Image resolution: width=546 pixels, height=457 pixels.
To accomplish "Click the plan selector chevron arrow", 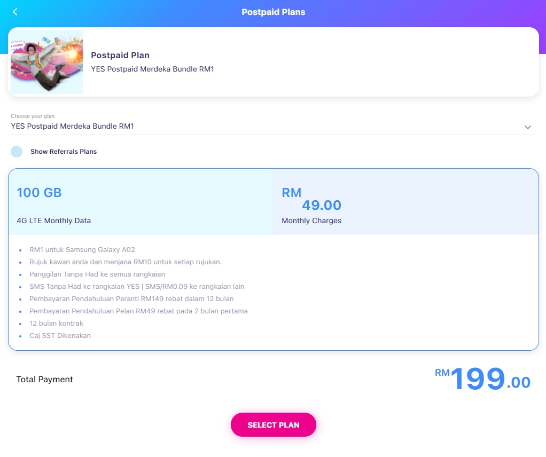I will coord(527,127).
